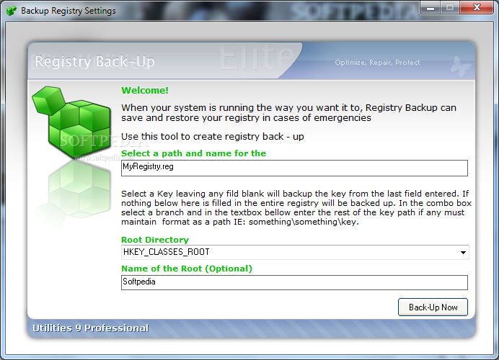Close the Backup Registry Settings window
Screen dimensions: 499x360
[x=477, y=7]
